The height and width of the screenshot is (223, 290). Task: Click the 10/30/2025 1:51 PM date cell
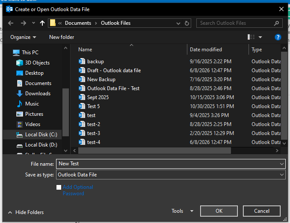click(212, 106)
